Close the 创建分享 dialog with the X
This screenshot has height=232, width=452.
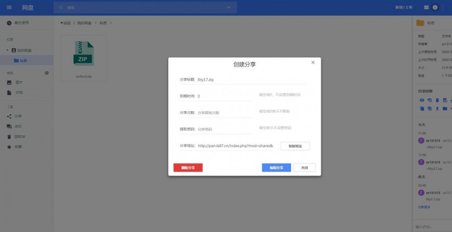pyautogui.click(x=313, y=63)
